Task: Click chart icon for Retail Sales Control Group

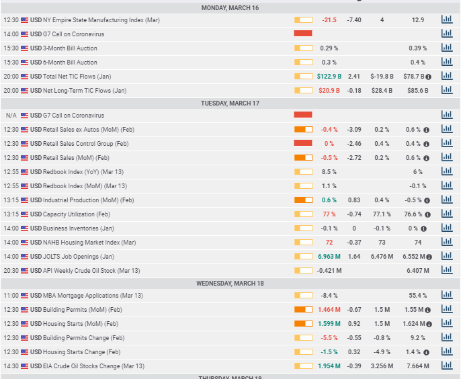Action: click(x=446, y=143)
